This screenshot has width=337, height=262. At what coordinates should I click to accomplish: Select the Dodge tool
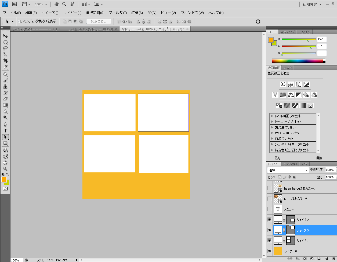coord(5,117)
